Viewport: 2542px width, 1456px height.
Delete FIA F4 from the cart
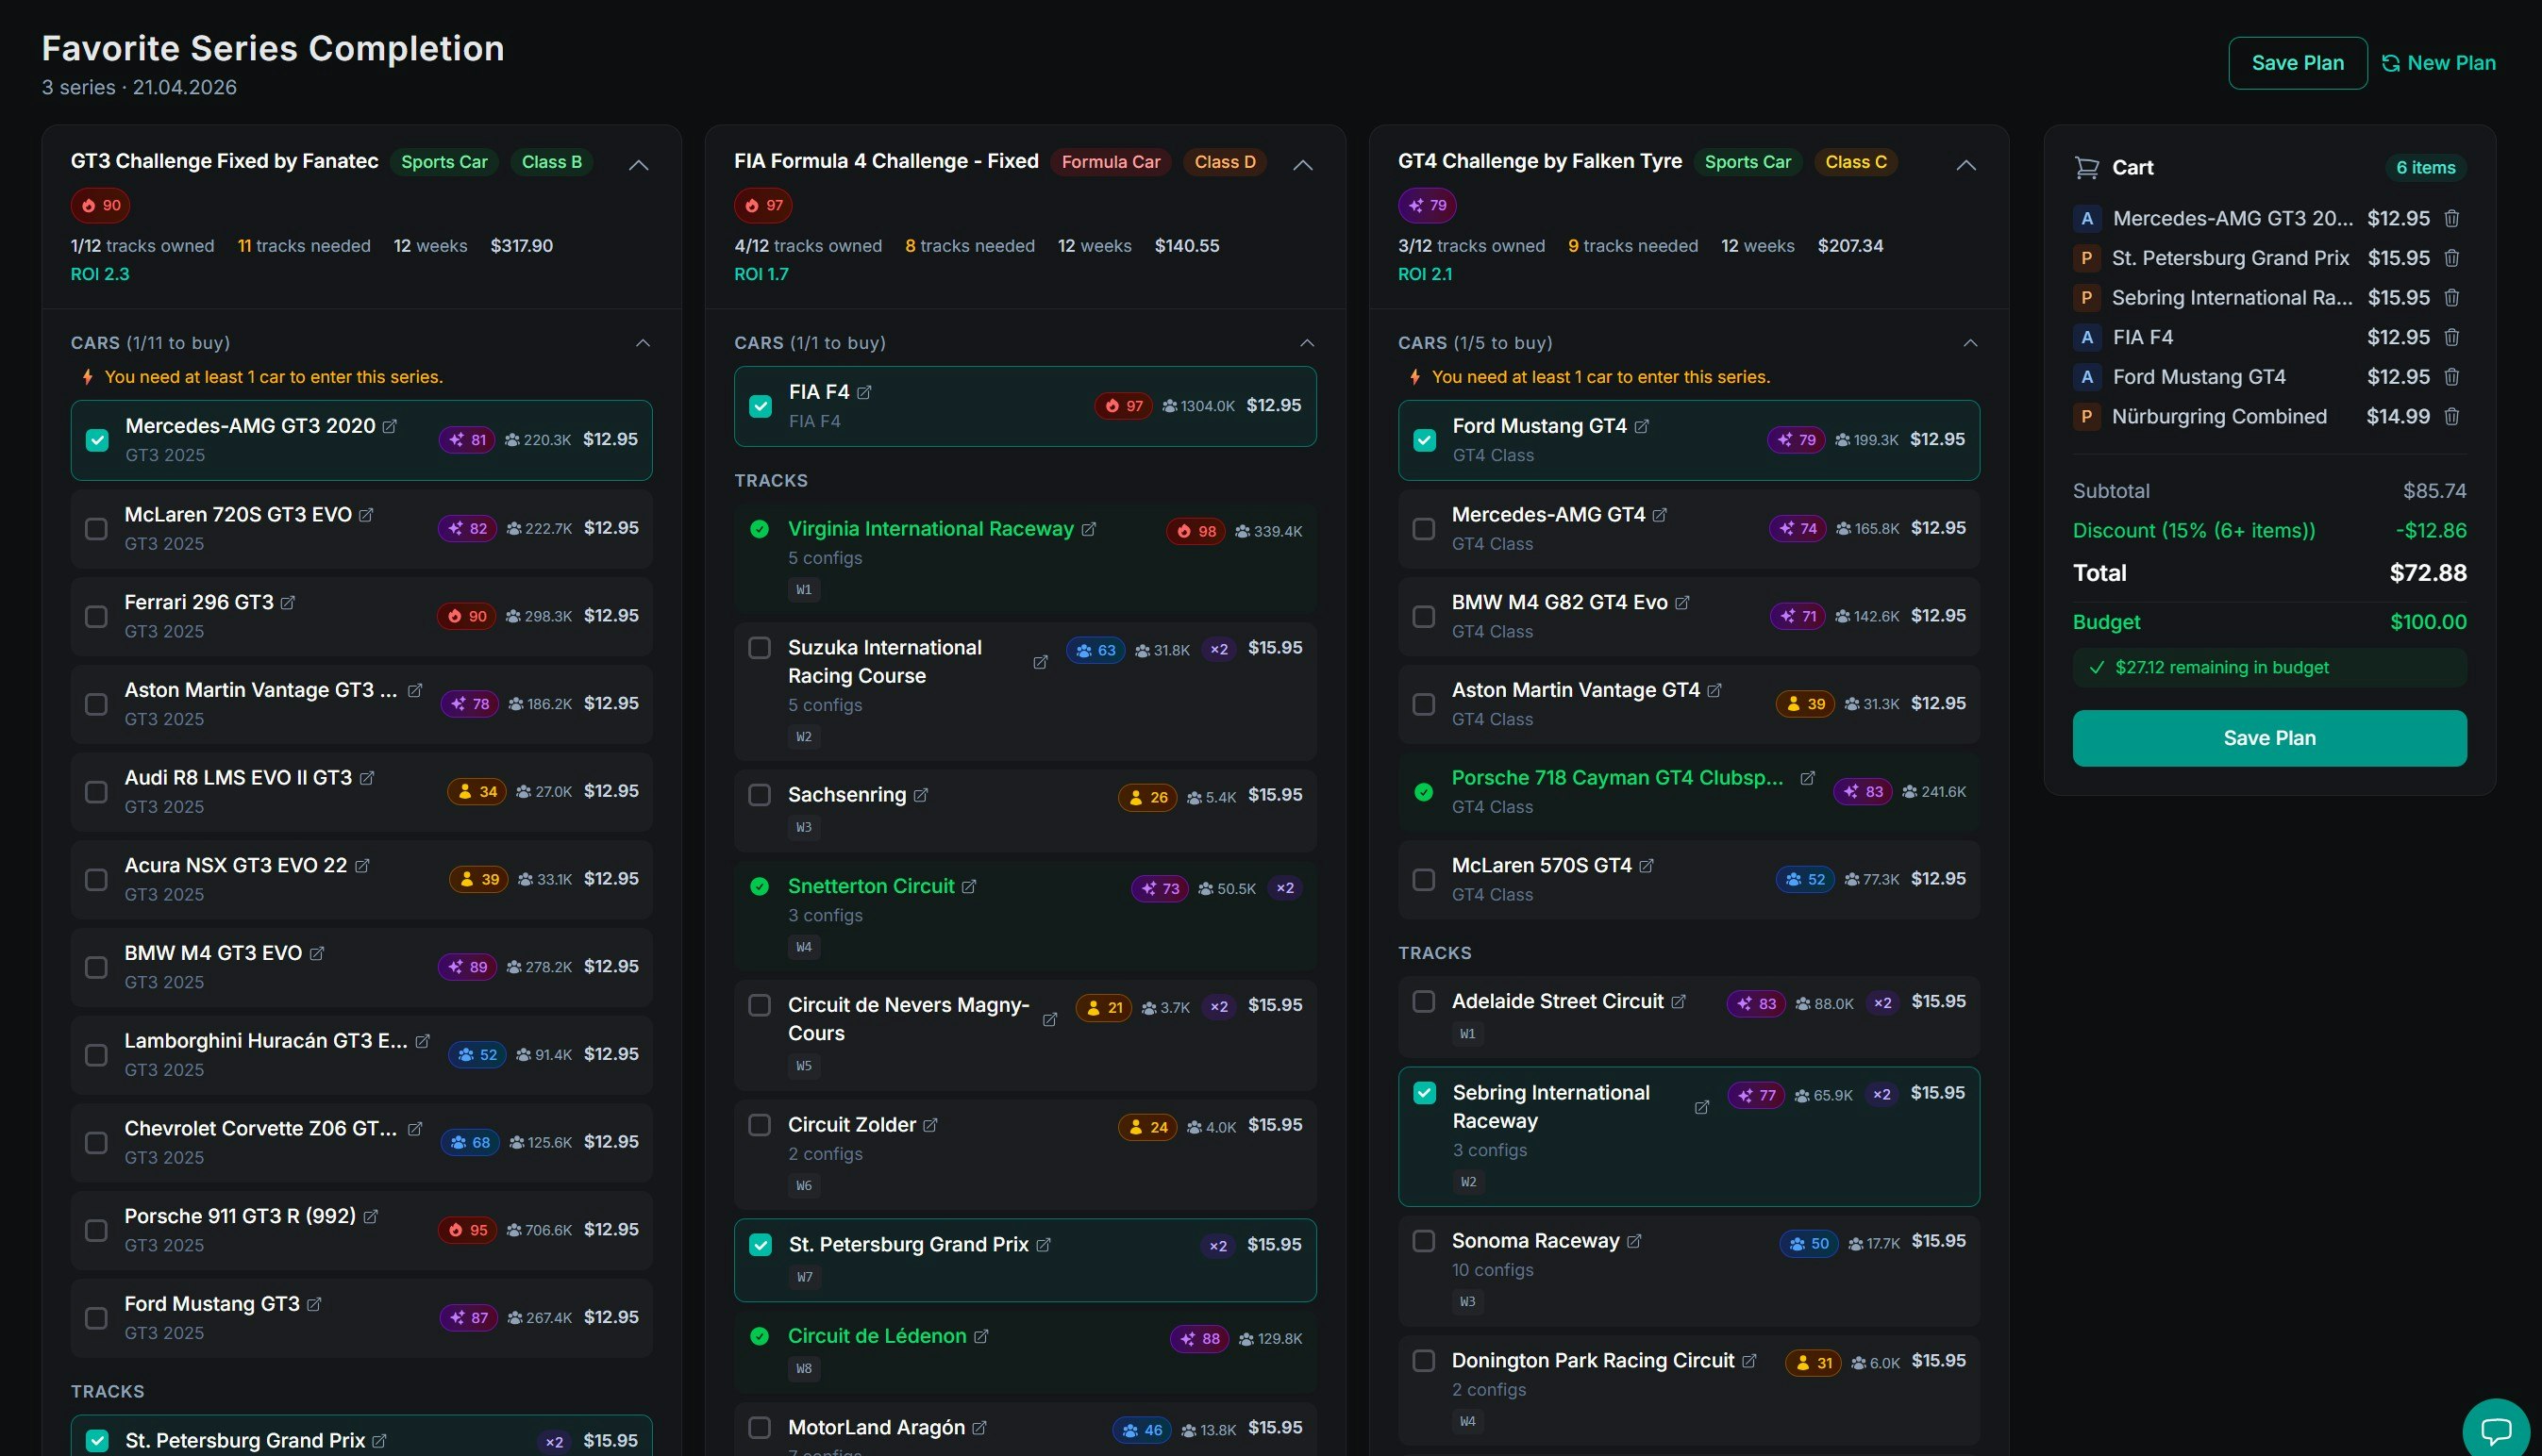tap(2451, 337)
